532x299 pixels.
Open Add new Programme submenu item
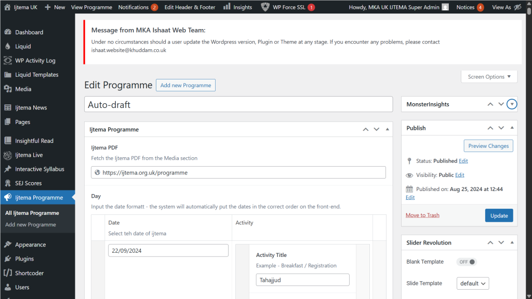pyautogui.click(x=31, y=225)
